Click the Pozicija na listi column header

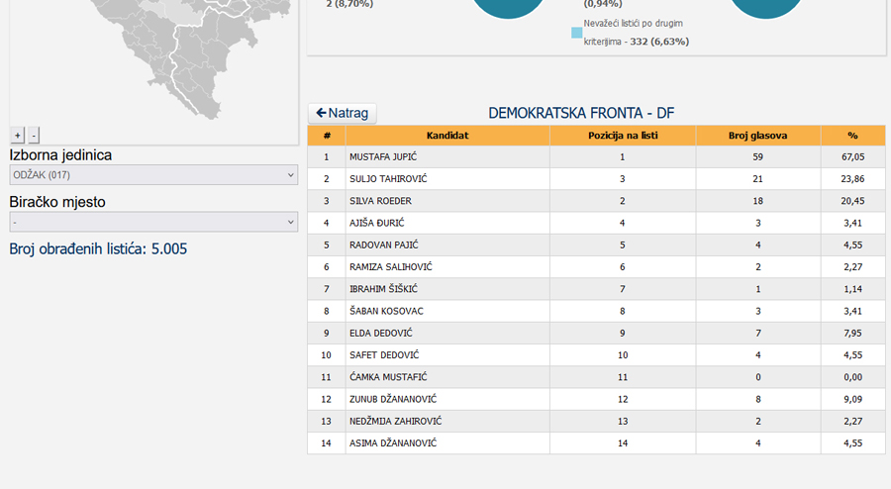pyautogui.click(x=623, y=136)
